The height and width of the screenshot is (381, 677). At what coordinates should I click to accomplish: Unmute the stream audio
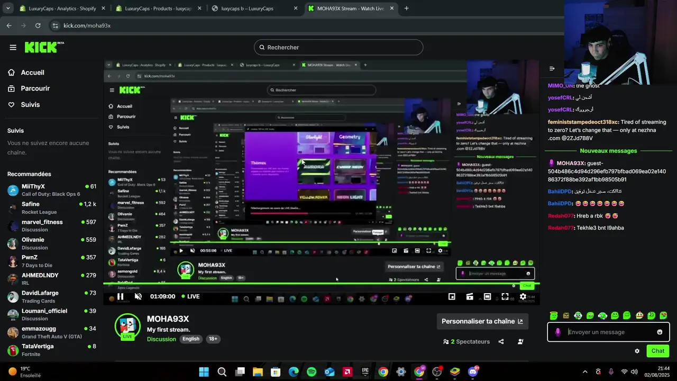point(138,296)
